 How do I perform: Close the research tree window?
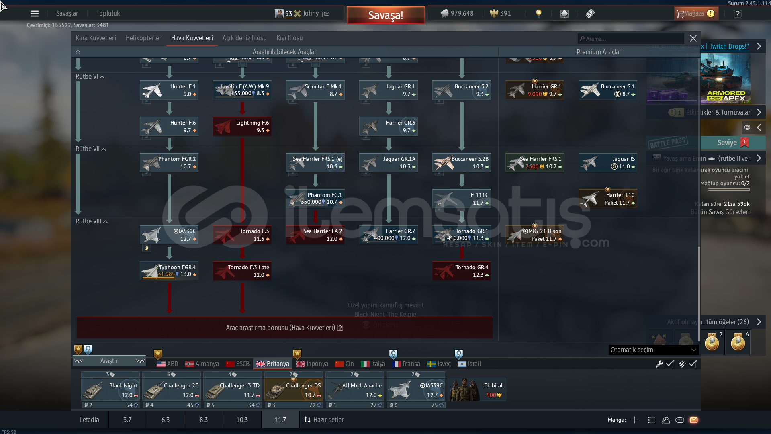pyautogui.click(x=693, y=39)
